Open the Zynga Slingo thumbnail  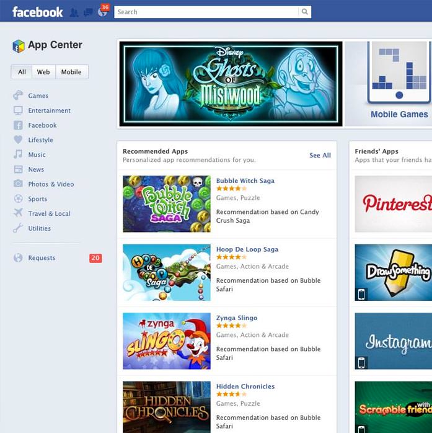click(167, 341)
